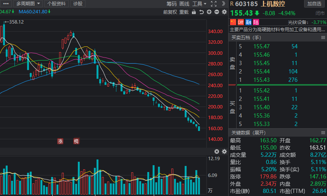Select buy level 1 price 155.42
Screen dimensions: 327x196
point(261,91)
